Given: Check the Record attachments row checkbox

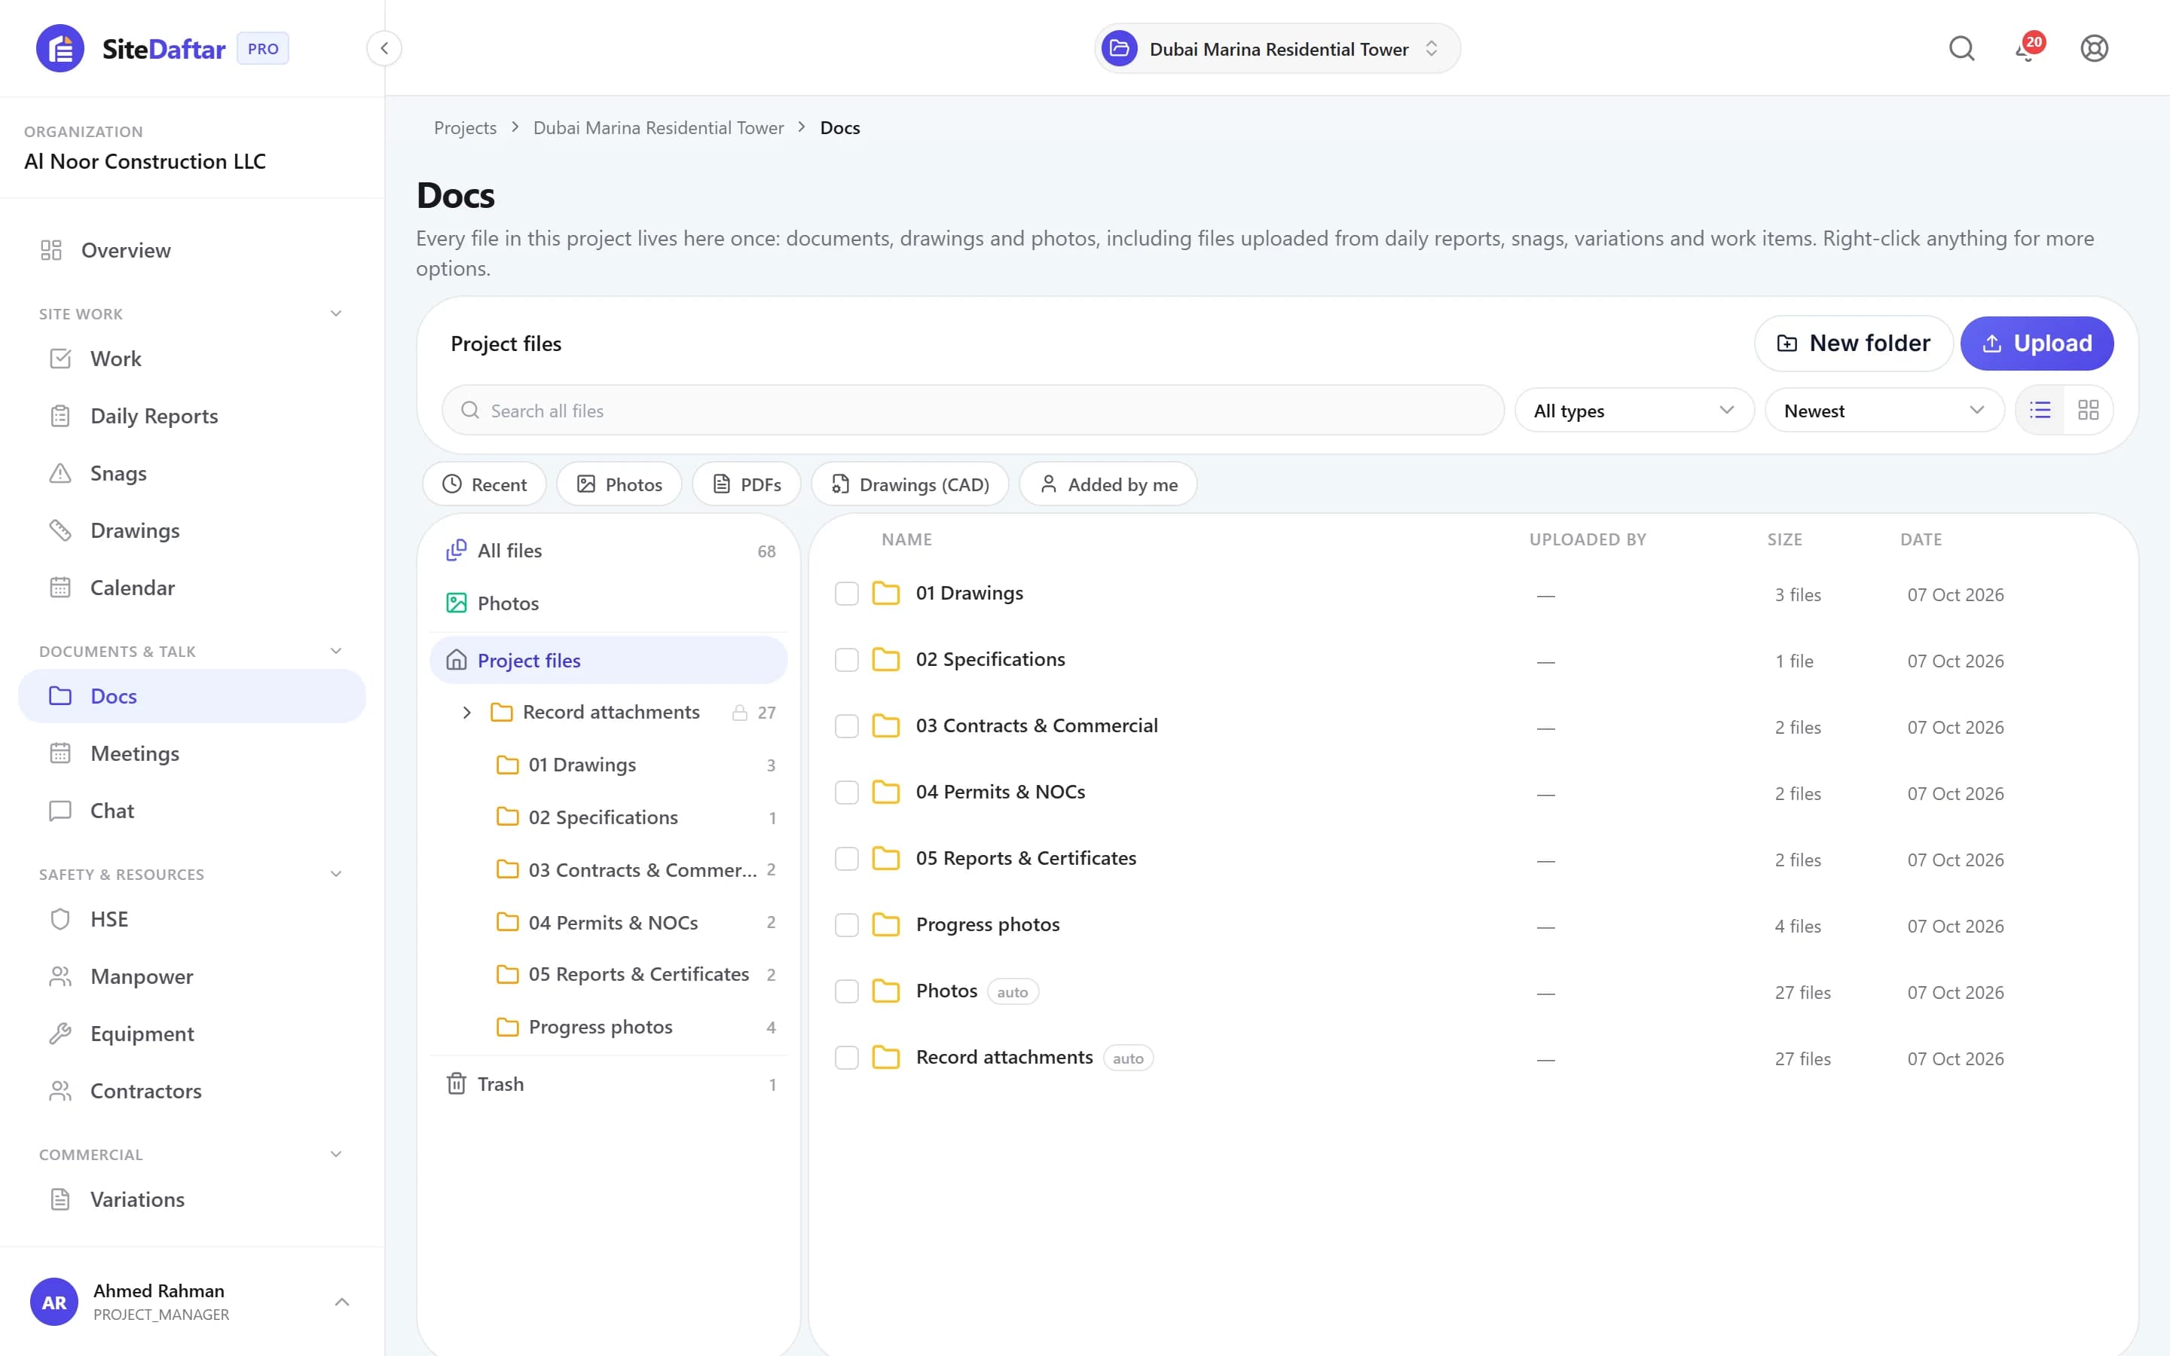Looking at the screenshot, I should coord(846,1058).
